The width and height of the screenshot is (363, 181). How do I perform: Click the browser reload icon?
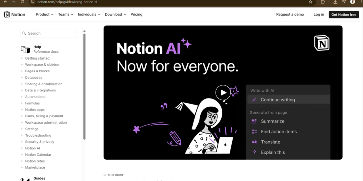pyautogui.click(x=22, y=2)
